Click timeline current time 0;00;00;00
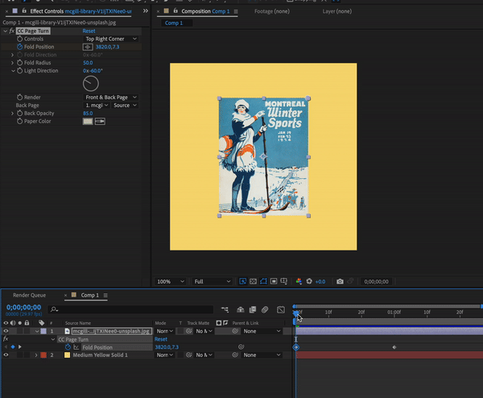The width and height of the screenshot is (483, 398). pyautogui.click(x=23, y=308)
